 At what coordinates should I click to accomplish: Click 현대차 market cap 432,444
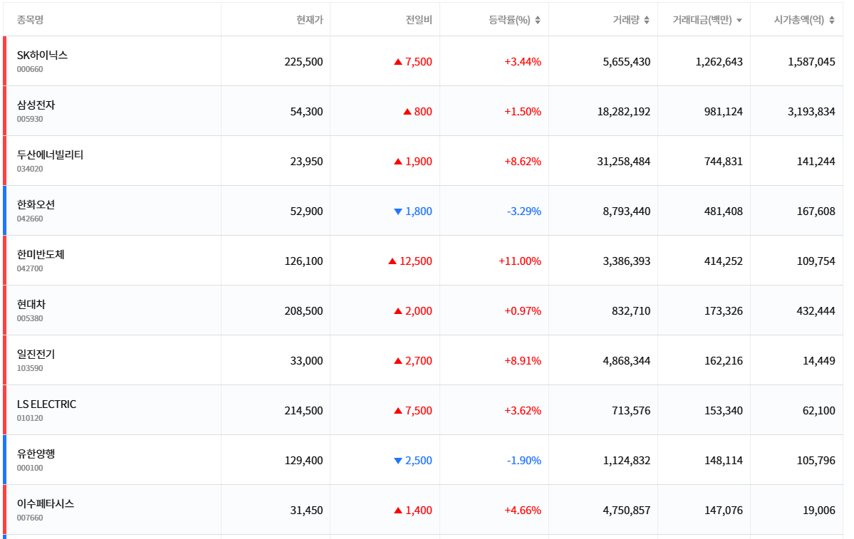pyautogui.click(x=816, y=311)
